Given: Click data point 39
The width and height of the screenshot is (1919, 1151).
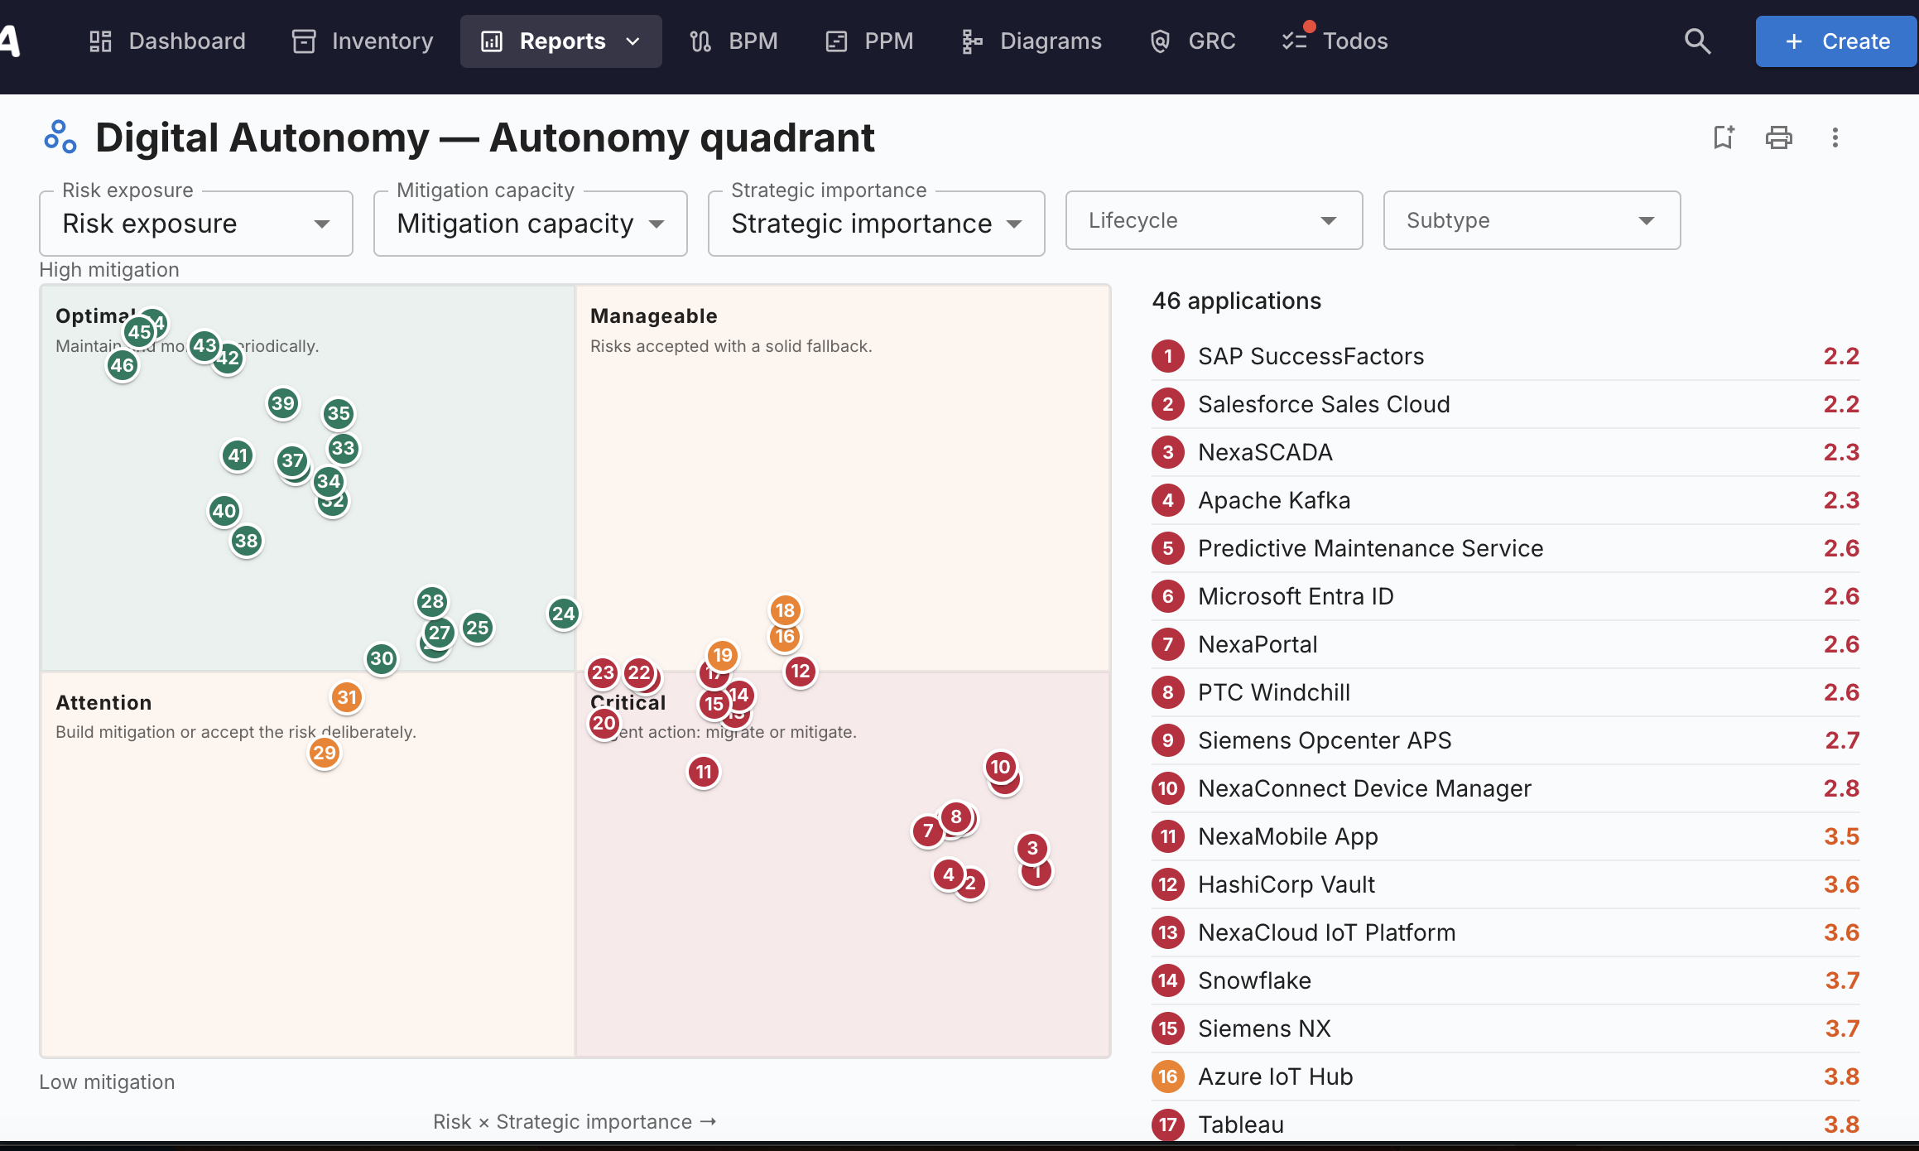Looking at the screenshot, I should [x=283, y=403].
